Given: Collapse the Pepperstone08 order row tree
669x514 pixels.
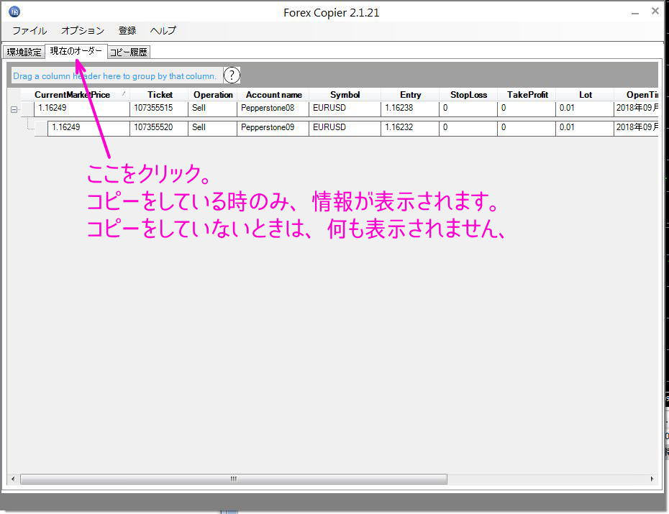Looking at the screenshot, I should [x=14, y=109].
